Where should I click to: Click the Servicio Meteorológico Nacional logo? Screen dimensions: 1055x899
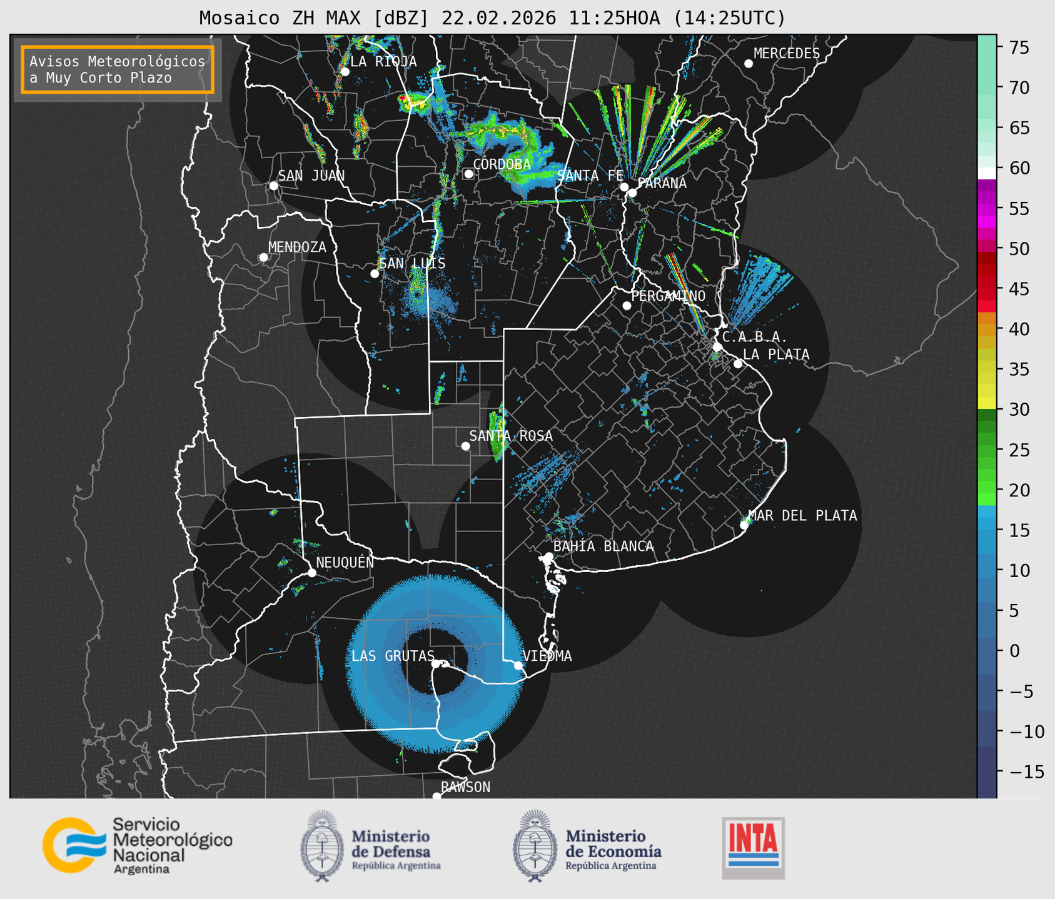tap(137, 845)
